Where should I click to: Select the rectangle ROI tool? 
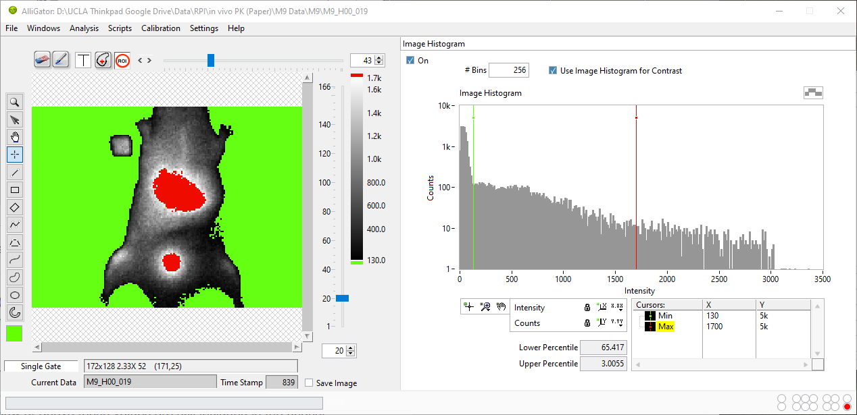14,190
